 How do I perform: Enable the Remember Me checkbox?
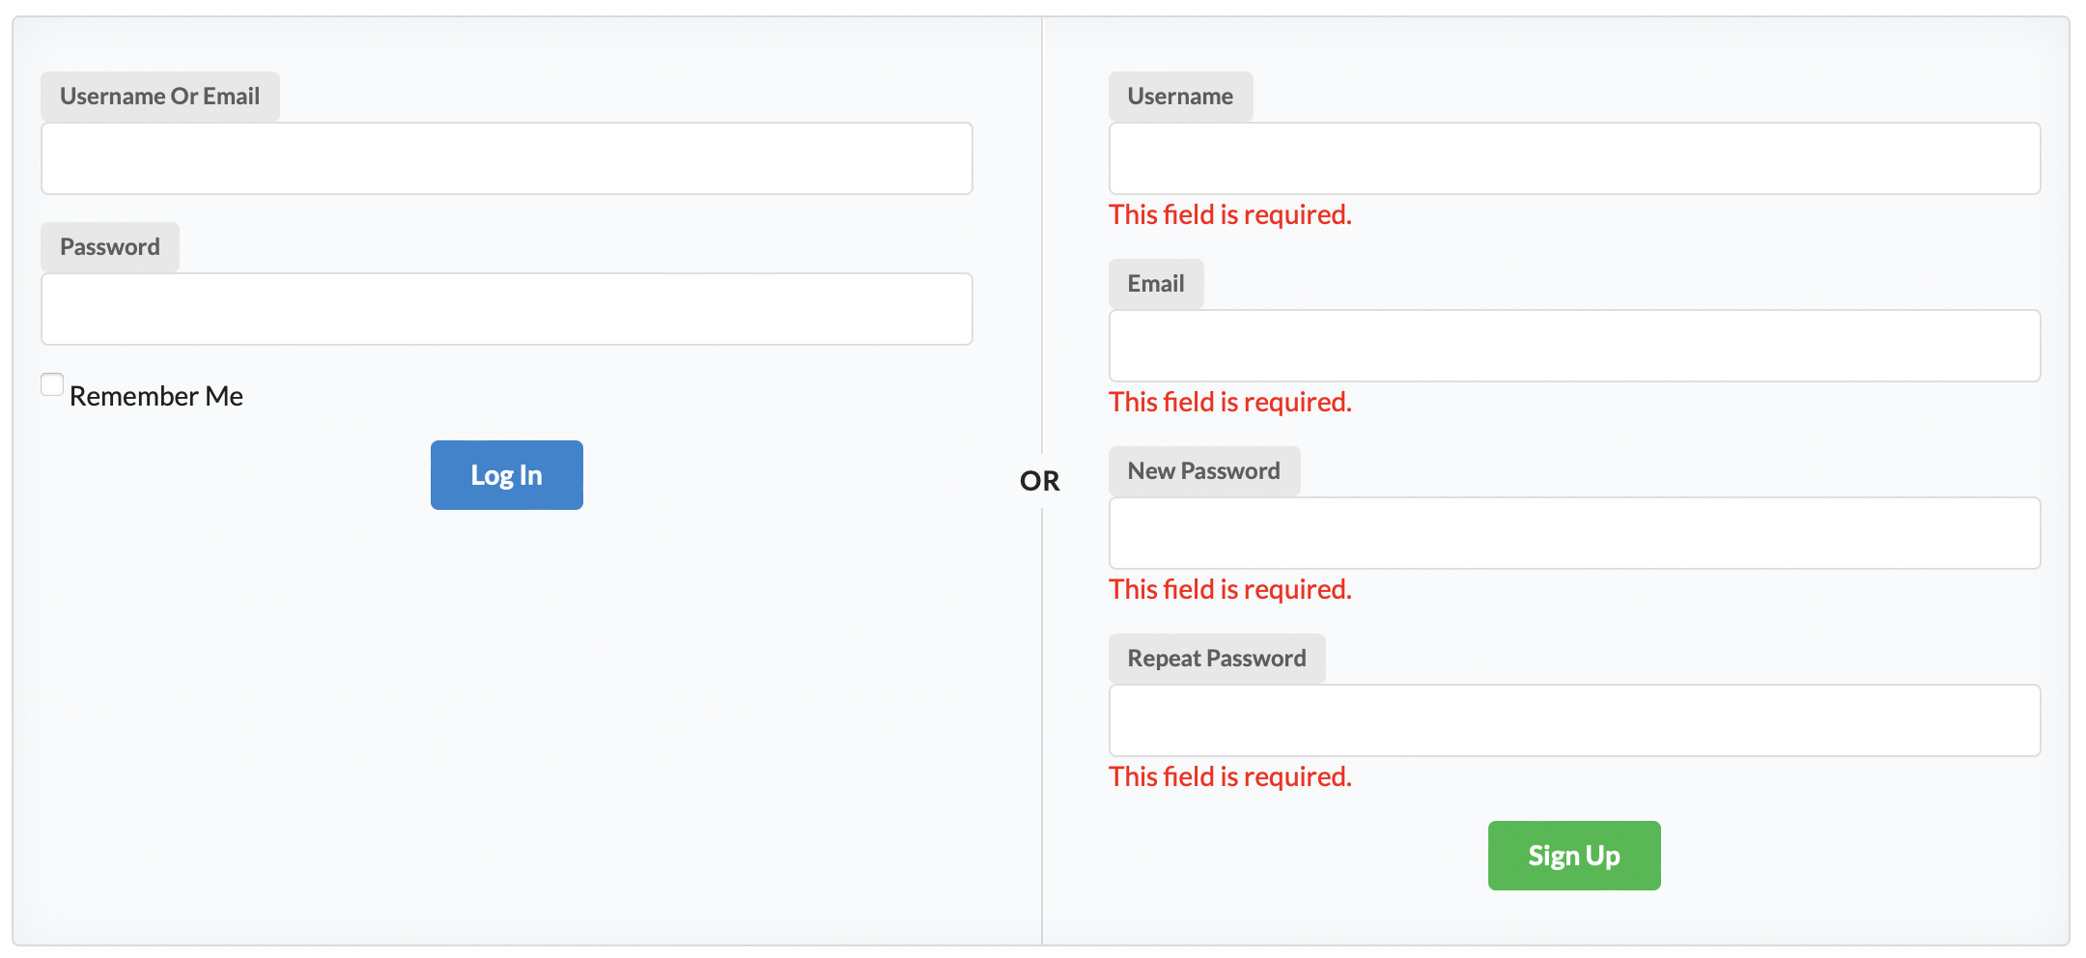pyautogui.click(x=52, y=384)
